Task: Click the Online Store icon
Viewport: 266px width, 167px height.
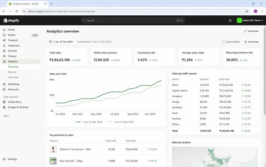Action: (4, 102)
